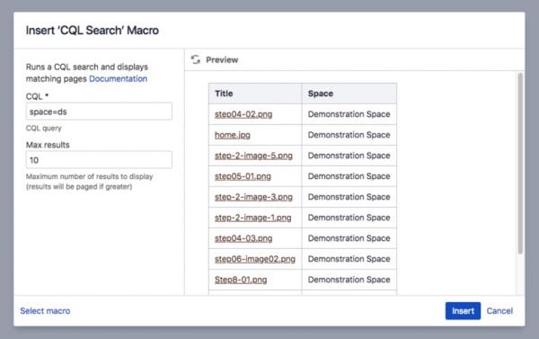Click Demonstration Space in the step04-02.png row
539x339 pixels.
point(349,114)
